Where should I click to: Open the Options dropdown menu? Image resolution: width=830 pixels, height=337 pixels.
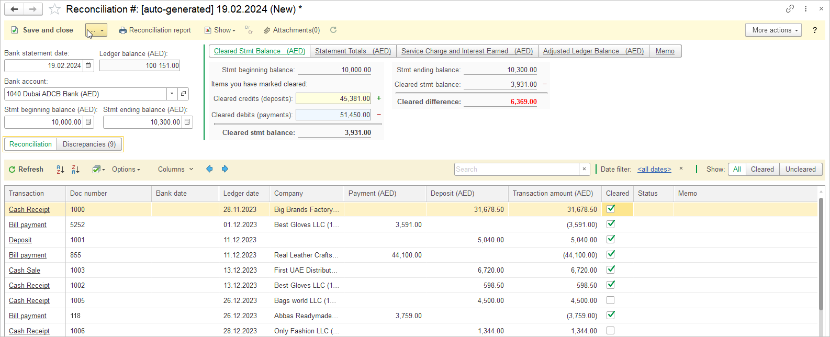[126, 169]
